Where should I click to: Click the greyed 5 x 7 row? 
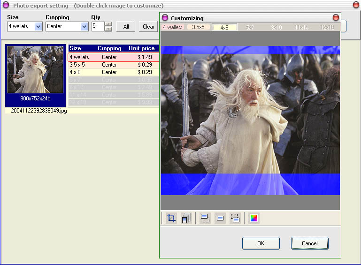click(114, 80)
